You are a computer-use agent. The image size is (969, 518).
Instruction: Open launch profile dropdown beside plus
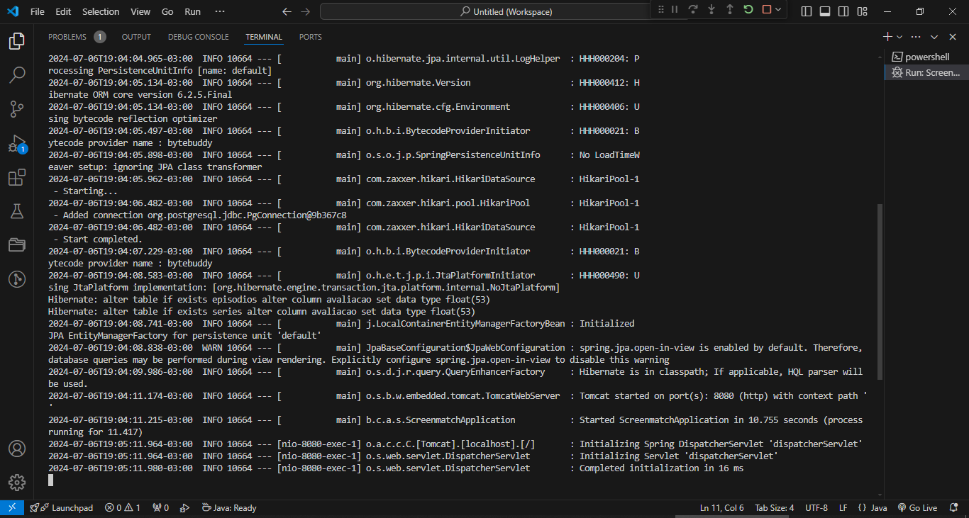tap(899, 37)
